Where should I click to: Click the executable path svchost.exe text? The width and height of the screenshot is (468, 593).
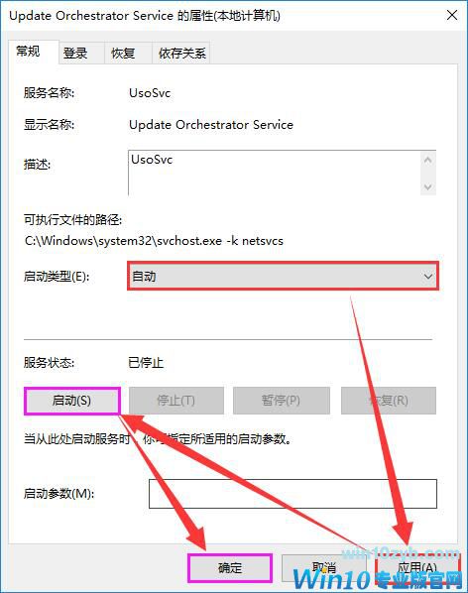(154, 241)
